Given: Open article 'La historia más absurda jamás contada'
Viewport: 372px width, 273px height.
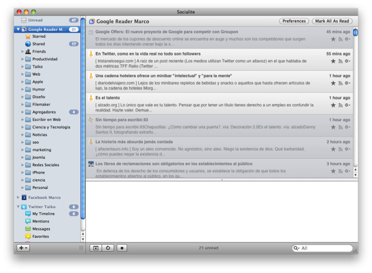Looking at the screenshot, I should pos(219,148).
